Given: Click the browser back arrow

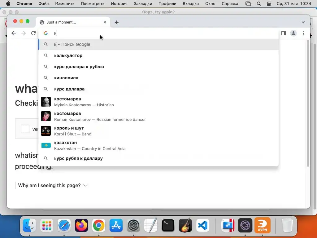Looking at the screenshot, I should point(14,33).
